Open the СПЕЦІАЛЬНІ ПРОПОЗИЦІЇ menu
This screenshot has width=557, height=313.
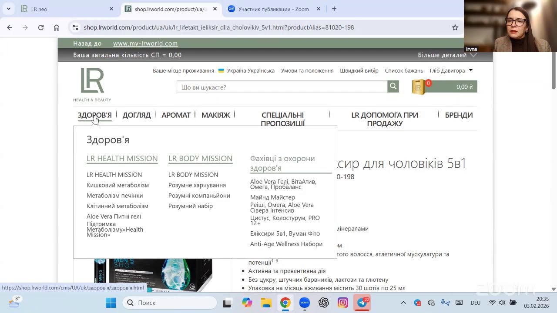click(x=283, y=119)
